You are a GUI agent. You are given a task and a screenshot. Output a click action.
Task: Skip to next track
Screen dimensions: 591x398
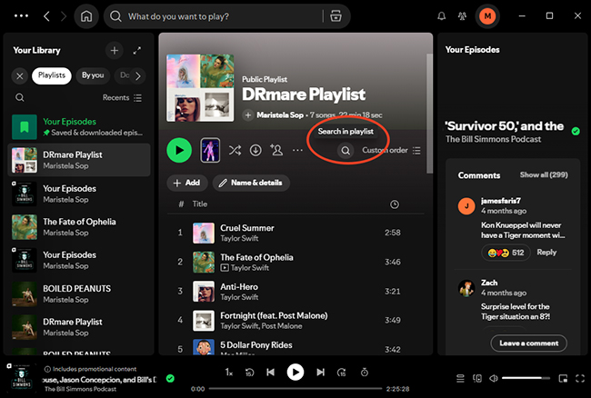click(x=320, y=373)
